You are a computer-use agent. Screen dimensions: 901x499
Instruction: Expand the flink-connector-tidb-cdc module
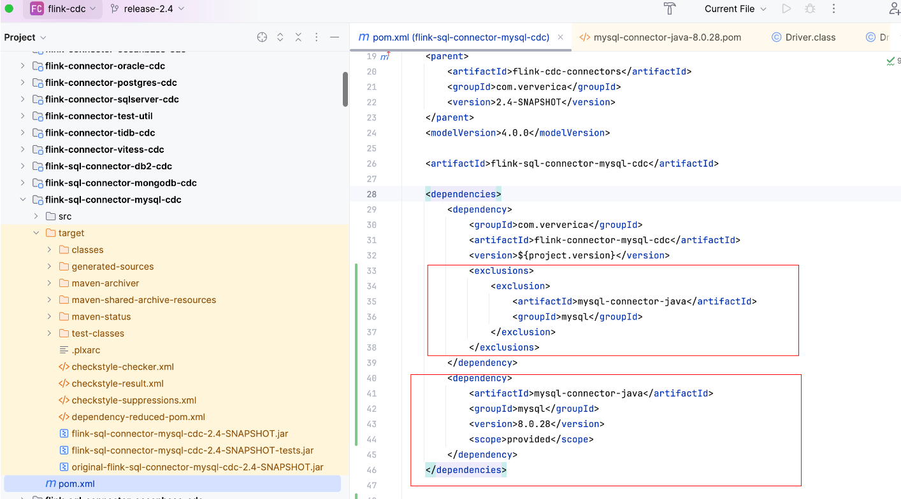[23, 133]
